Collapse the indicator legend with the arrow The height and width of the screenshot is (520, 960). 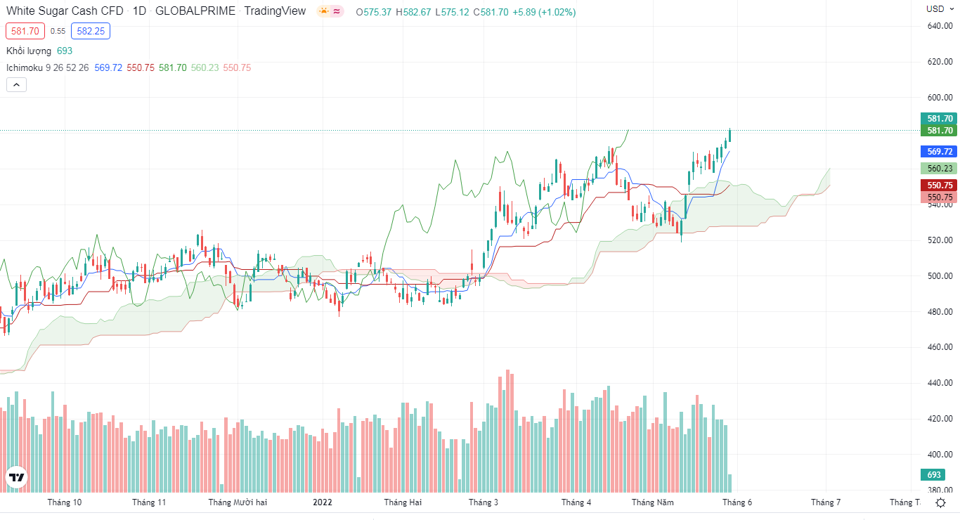point(16,85)
